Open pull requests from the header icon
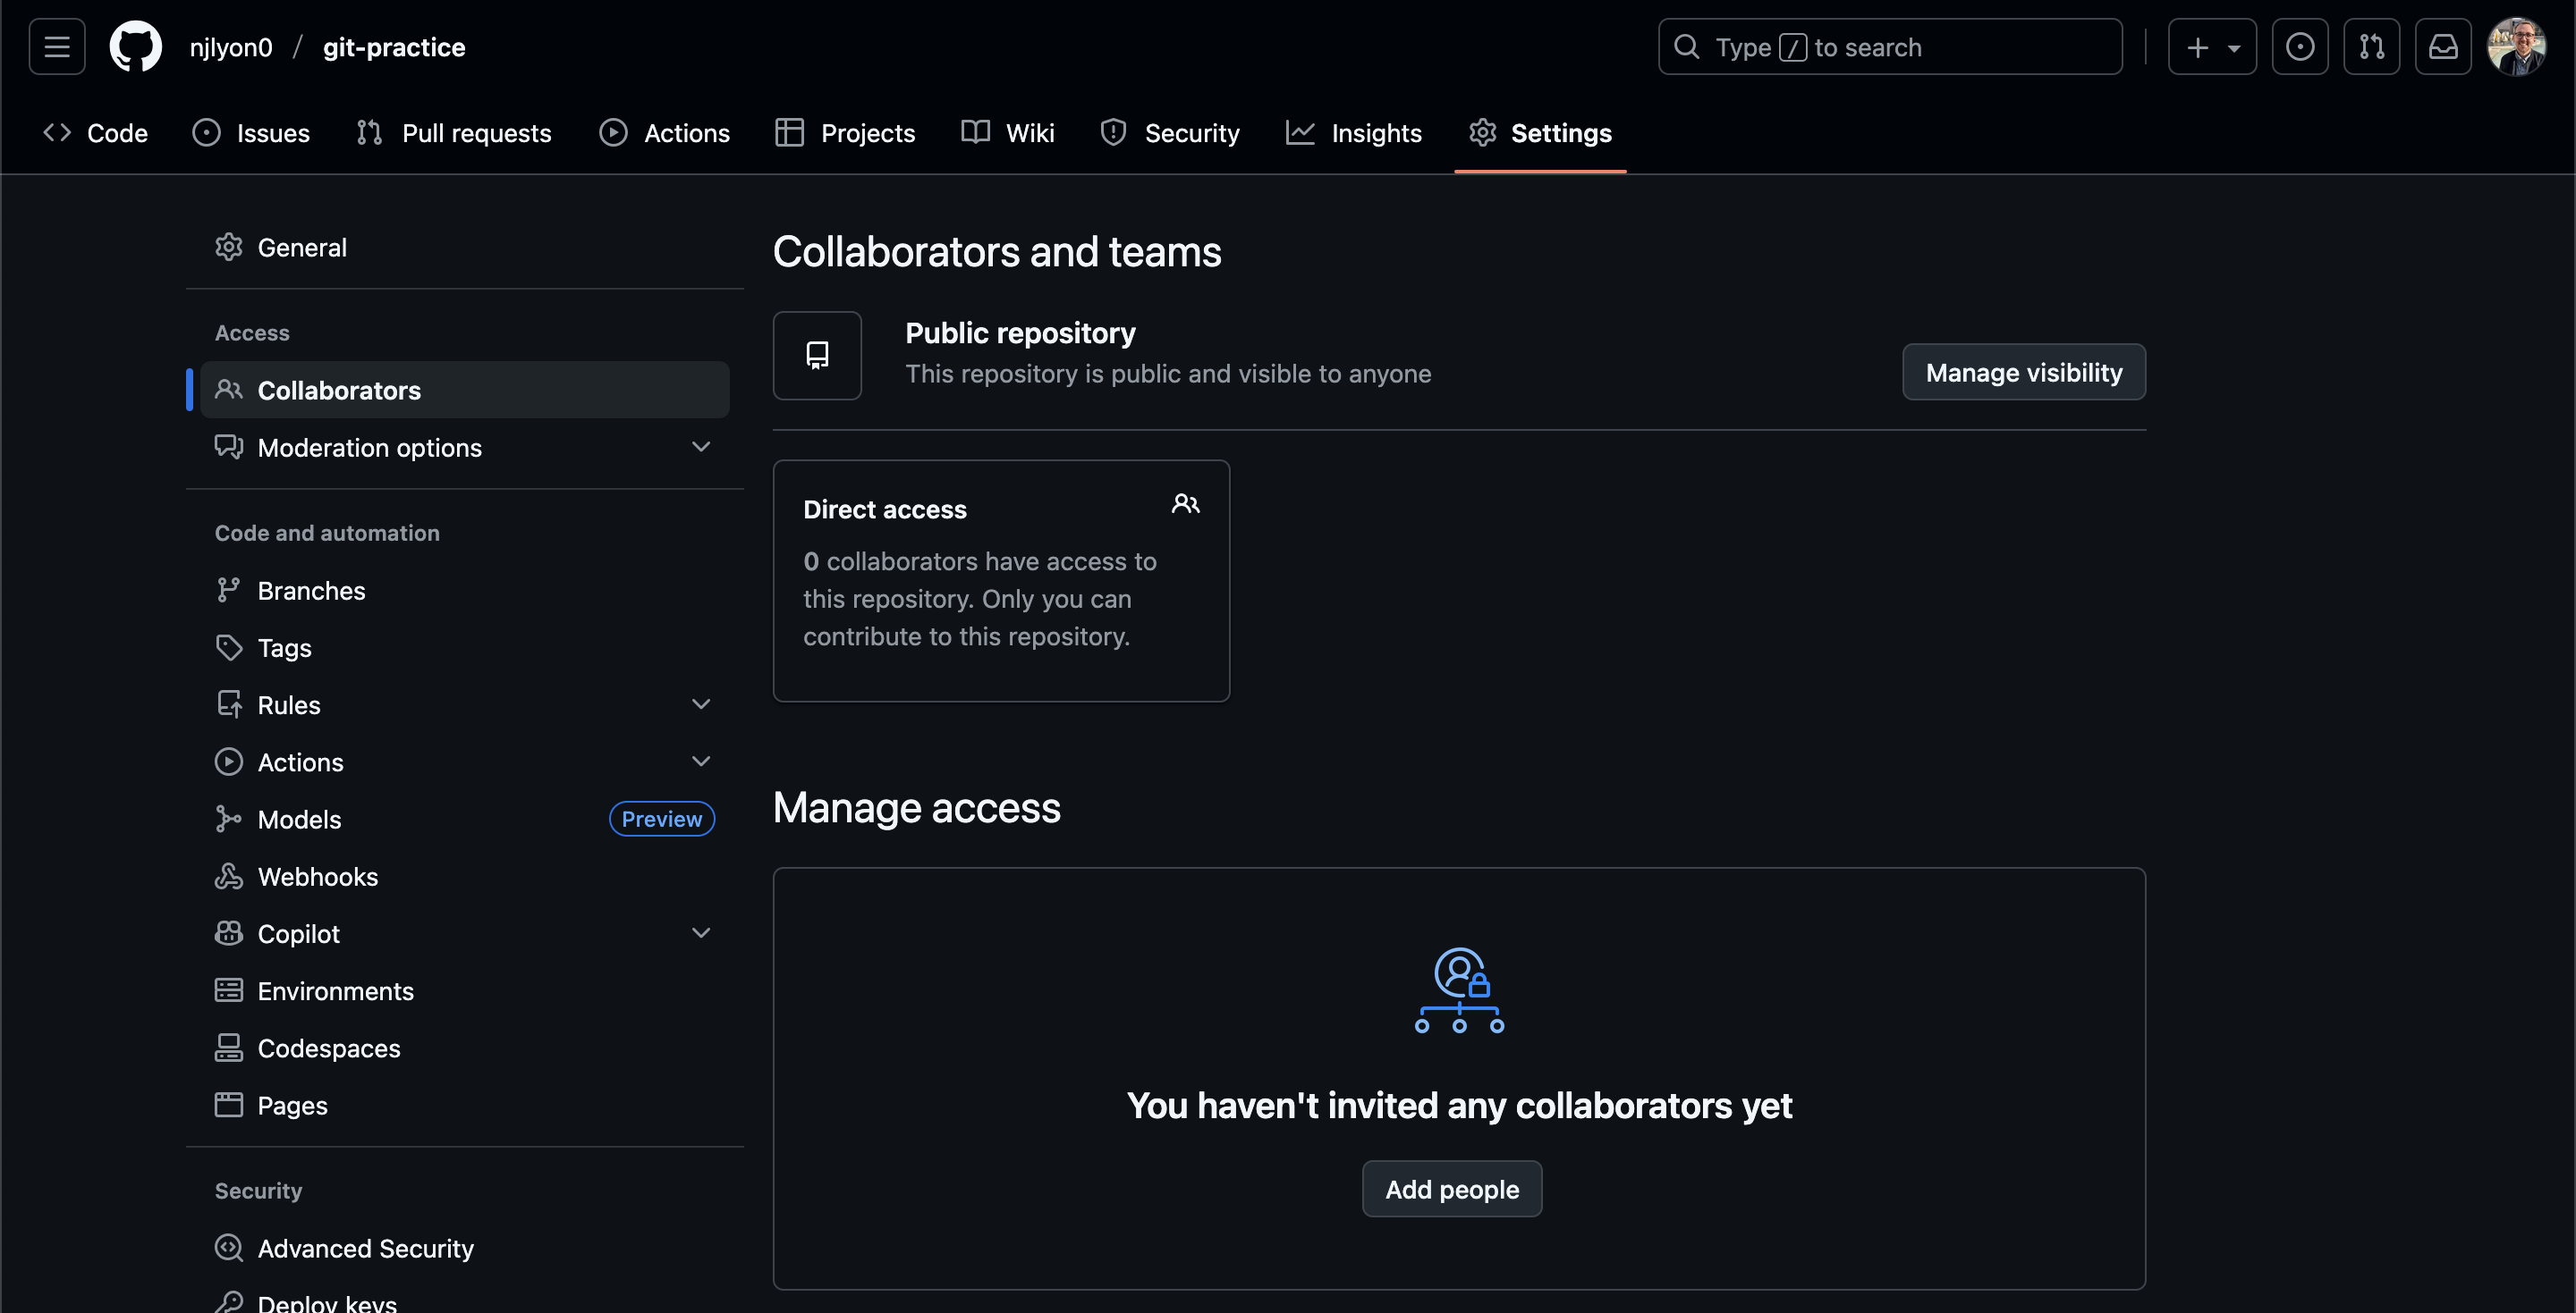 [2372, 46]
